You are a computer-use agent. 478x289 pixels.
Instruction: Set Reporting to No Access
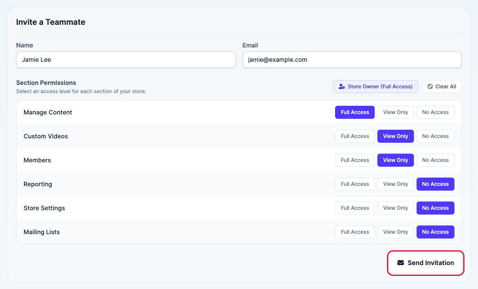pos(435,184)
